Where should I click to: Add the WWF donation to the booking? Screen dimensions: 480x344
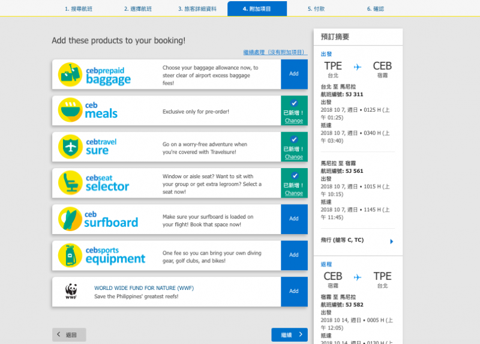294,291
